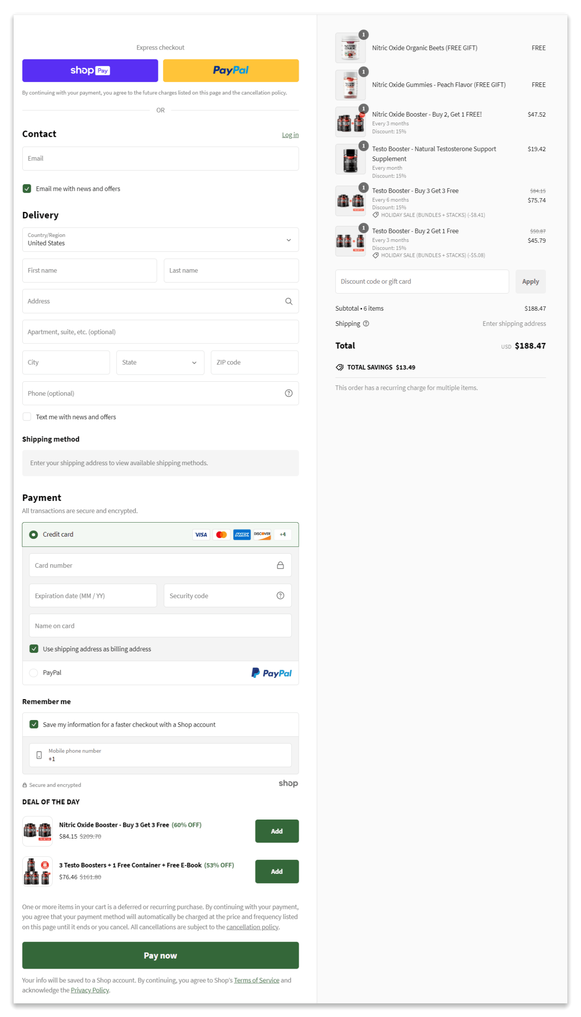Click the PayPal logo in payment options
The image size is (581, 1017).
point(271,673)
